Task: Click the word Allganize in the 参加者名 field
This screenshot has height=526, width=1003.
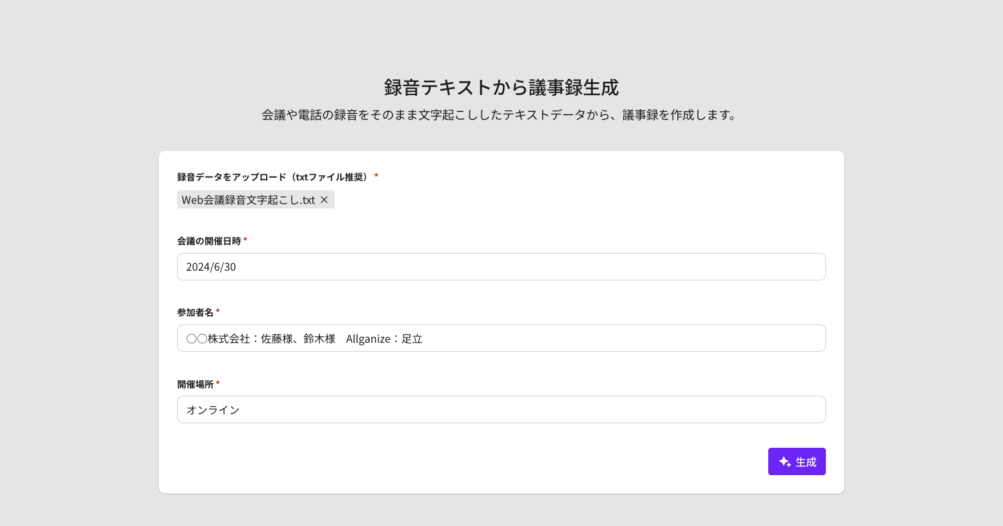Action: [x=368, y=339]
